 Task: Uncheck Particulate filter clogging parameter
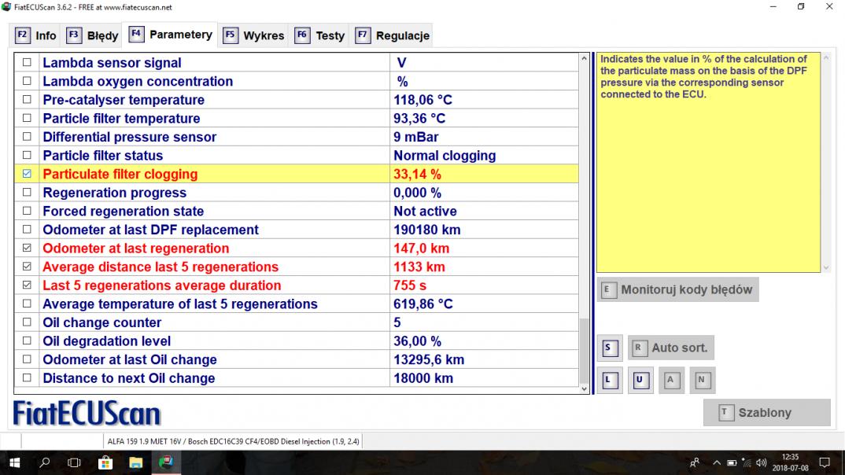coord(28,175)
